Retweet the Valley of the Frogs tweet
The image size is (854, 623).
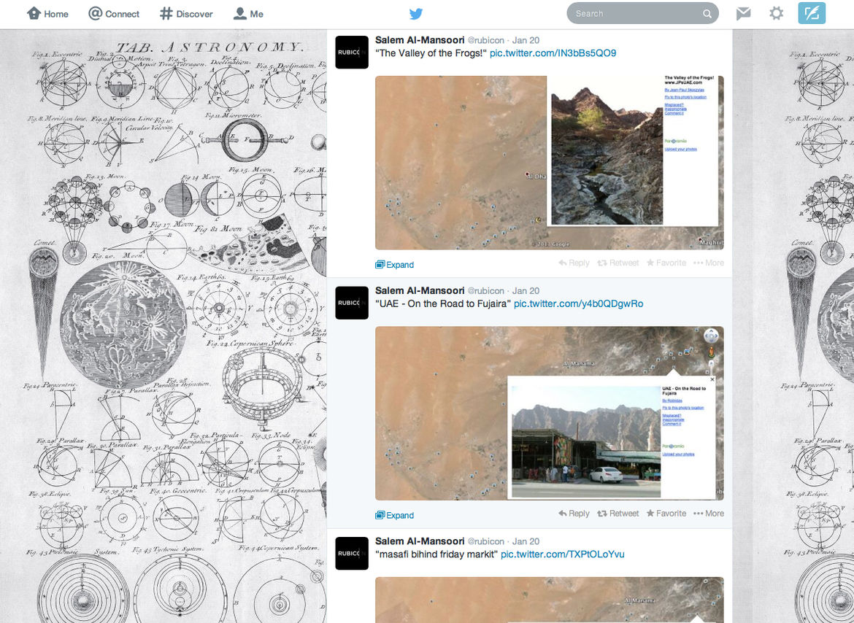point(618,263)
